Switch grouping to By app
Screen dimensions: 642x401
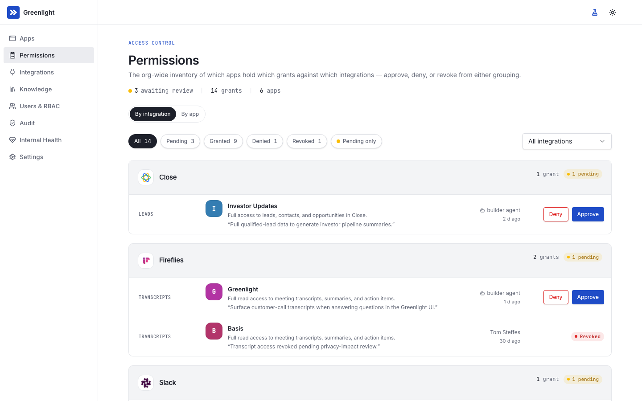click(190, 114)
